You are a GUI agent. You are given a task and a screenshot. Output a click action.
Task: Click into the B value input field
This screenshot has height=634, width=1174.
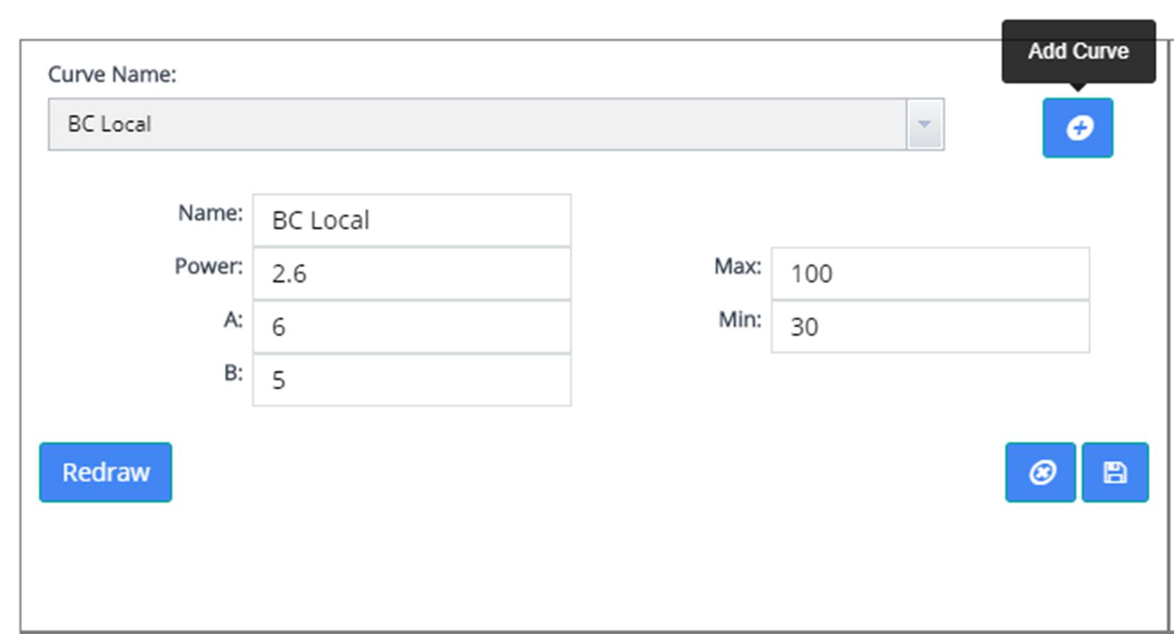(411, 380)
